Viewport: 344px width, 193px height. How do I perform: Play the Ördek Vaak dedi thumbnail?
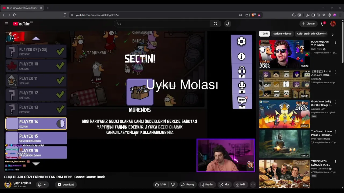[284, 114]
